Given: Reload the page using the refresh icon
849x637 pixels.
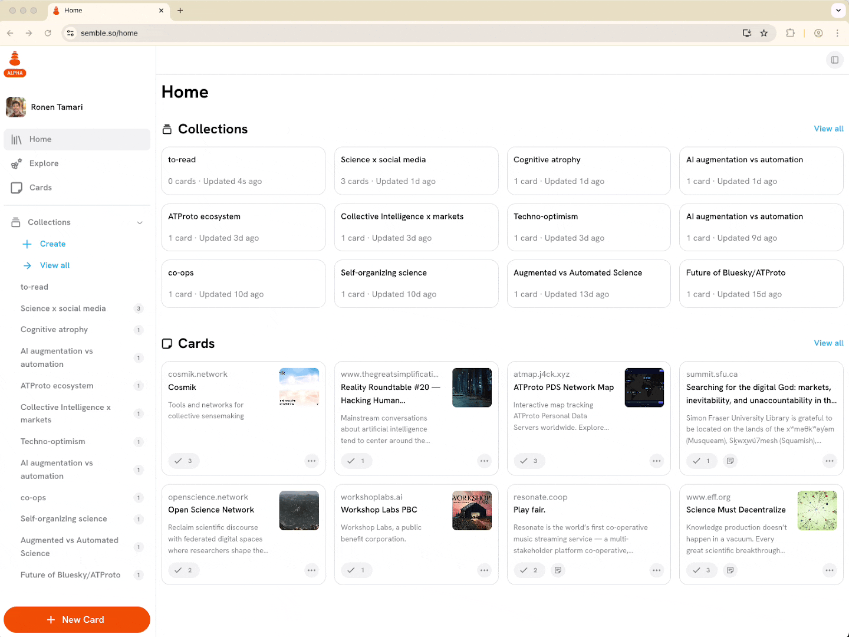Looking at the screenshot, I should [x=48, y=33].
